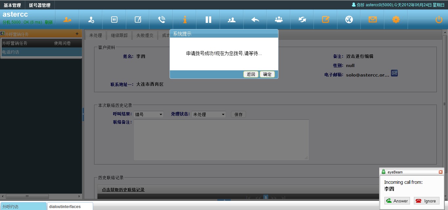Click the 刷新 refresh link under astercc
The image size is (448, 210).
point(49,22)
